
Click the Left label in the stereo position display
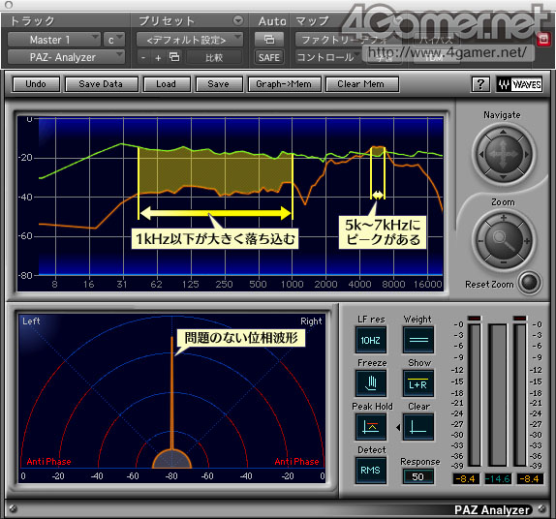point(31,321)
